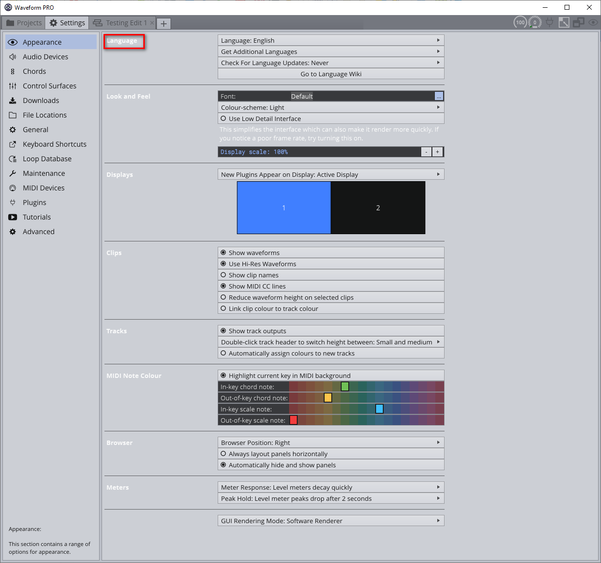Open the Language: English dropdown
Viewport: 601px width, 563px height.
331,40
